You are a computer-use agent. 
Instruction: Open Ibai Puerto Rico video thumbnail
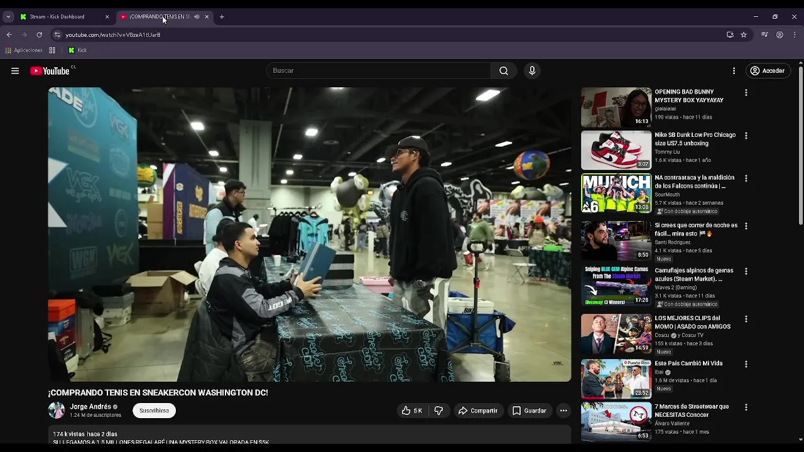(x=616, y=379)
